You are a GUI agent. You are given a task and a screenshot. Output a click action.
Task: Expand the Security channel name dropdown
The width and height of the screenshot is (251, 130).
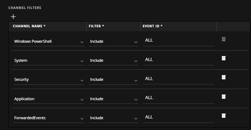(x=49, y=80)
